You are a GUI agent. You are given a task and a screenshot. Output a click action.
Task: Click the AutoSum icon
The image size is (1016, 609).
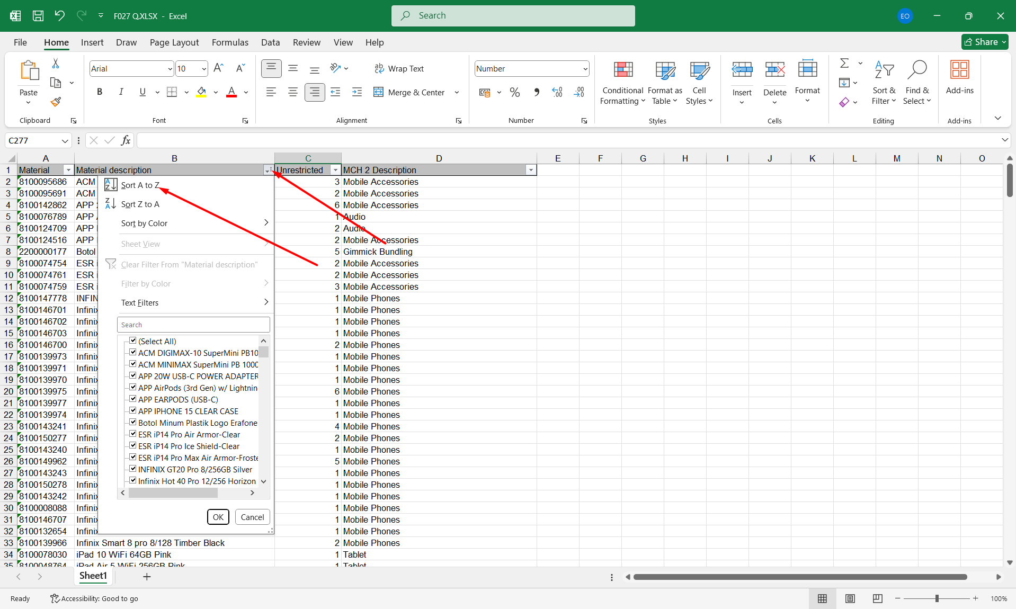(844, 64)
